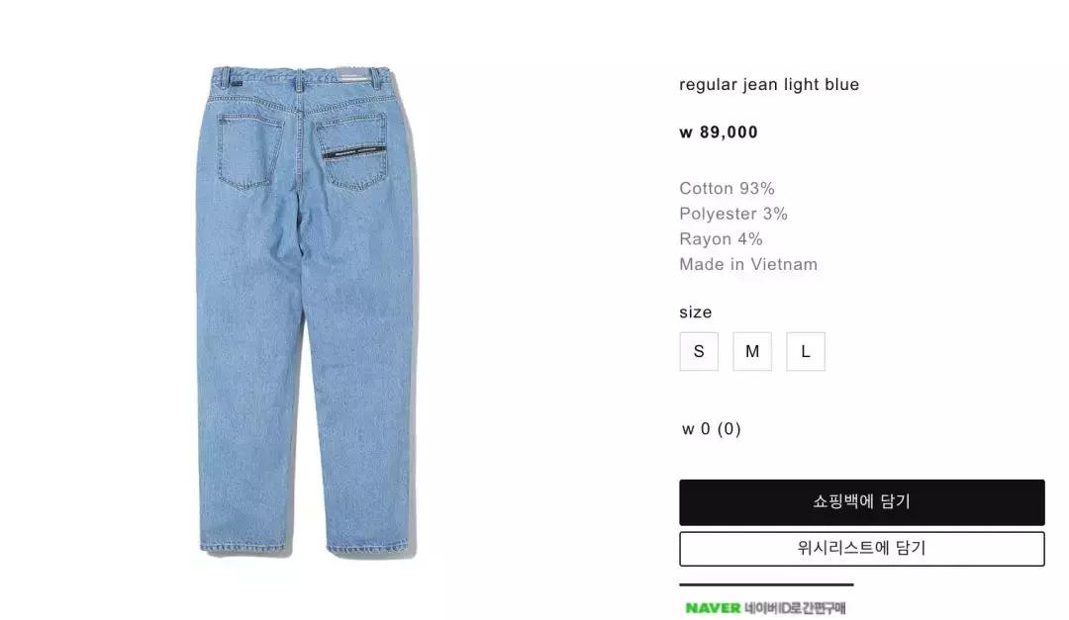Add jeans to shopping bag (쇼핑백에 담기)

tap(862, 502)
